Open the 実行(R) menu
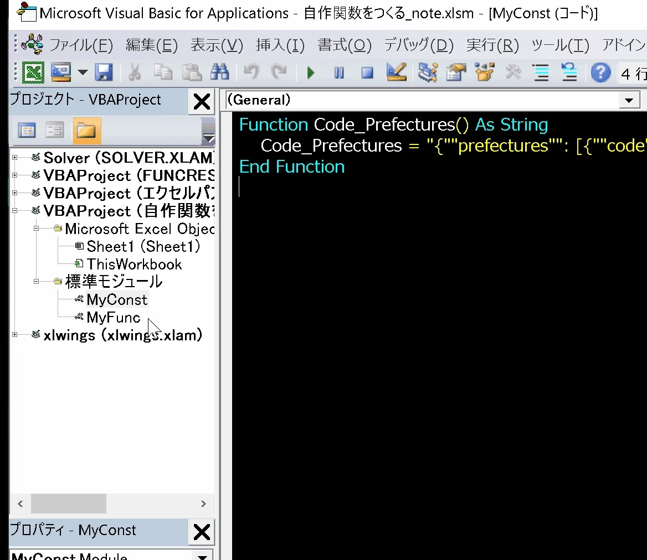The image size is (647, 560). [492, 45]
